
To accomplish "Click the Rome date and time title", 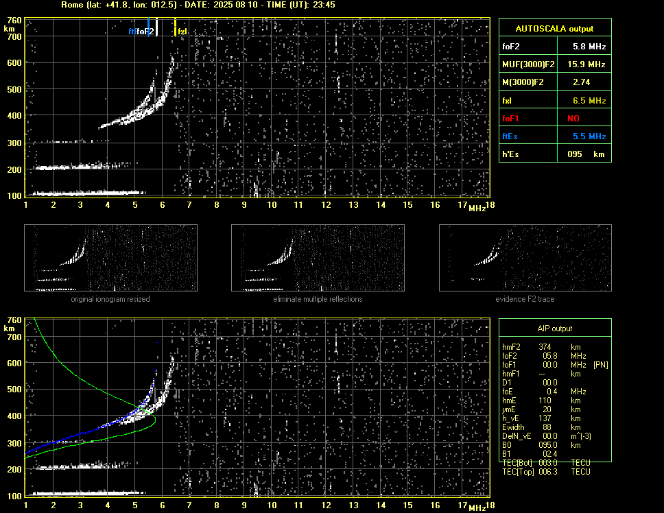I will (x=198, y=5).
